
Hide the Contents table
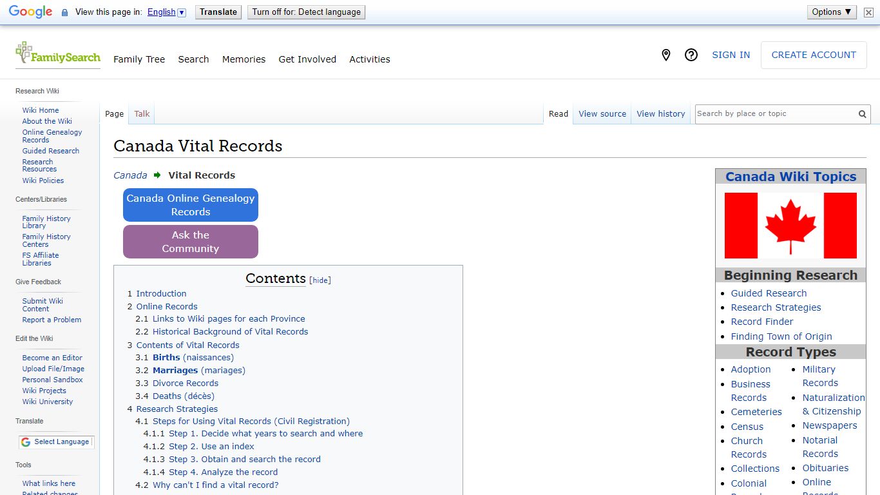320,280
